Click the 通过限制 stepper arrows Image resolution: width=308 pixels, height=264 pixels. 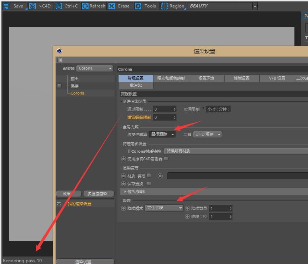click(175, 109)
